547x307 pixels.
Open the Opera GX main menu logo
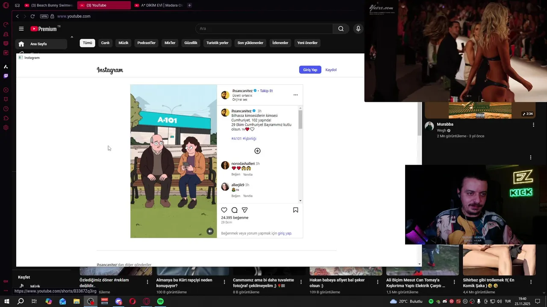point(6,6)
